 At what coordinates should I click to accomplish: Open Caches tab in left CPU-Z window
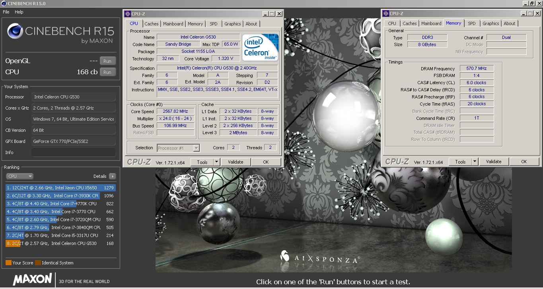click(x=151, y=24)
